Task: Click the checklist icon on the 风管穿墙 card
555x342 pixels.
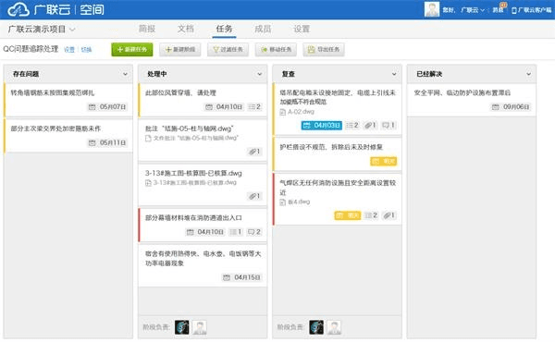Action: [x=252, y=107]
